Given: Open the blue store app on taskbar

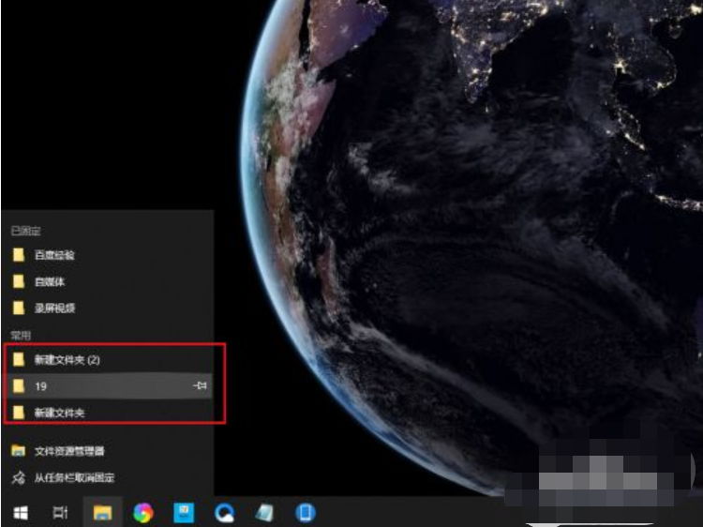Looking at the screenshot, I should click(x=184, y=512).
